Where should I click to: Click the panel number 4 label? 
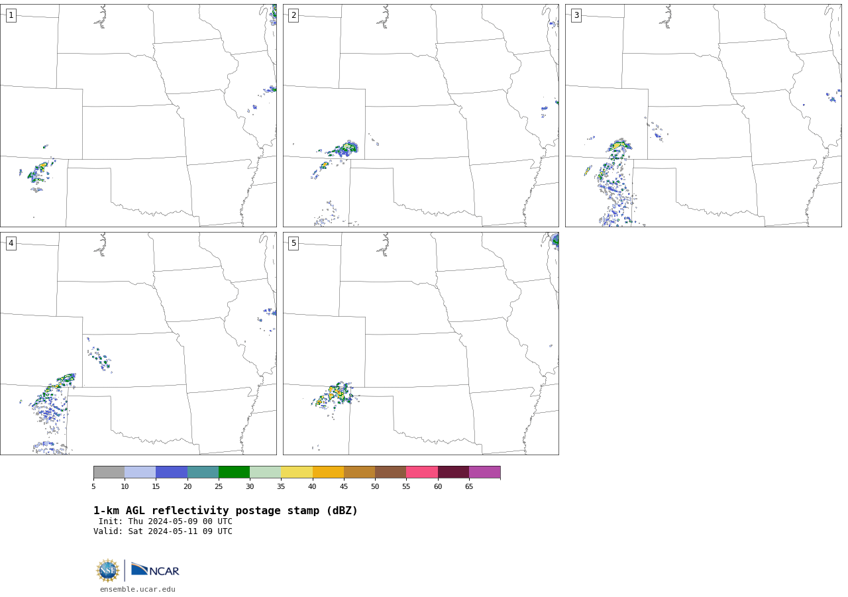coord(11,243)
